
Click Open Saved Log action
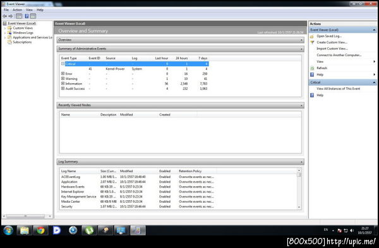329,36
